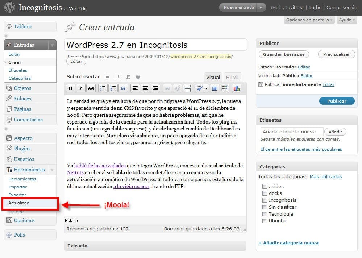362x258 pixels.
Task: Check the Tecnología category
Action: click(x=265, y=214)
